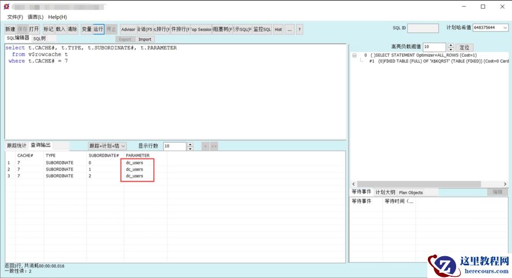Decrease the 高亮负载阈值 value with down arrow

450,49
